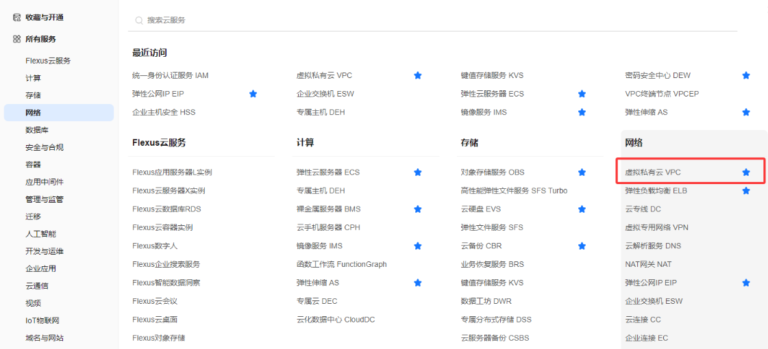The height and width of the screenshot is (349, 768).
Task: Select 迁移 sidebar category
Action: (34, 216)
